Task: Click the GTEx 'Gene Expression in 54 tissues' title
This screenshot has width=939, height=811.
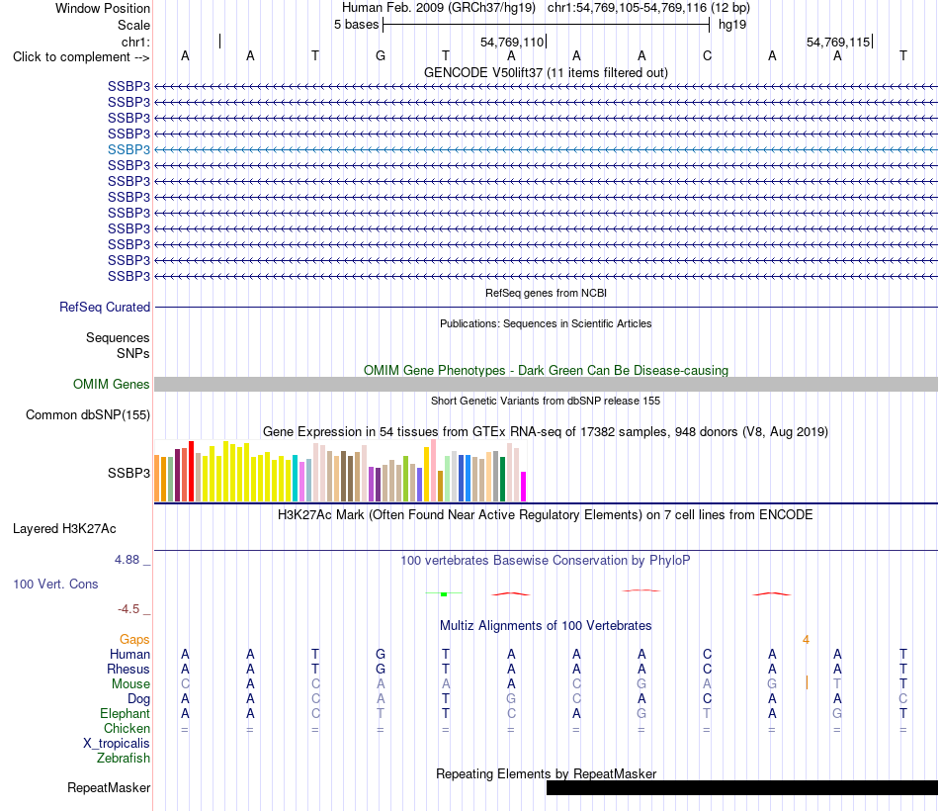Action: pyautogui.click(x=546, y=431)
